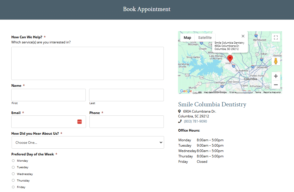Click the Google logo on the map
294x192 pixels.
(x=186, y=91)
